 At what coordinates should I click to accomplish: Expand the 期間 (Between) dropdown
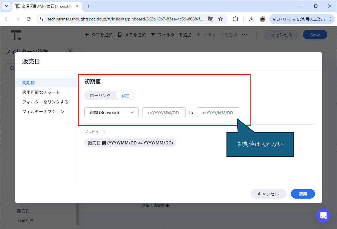(x=111, y=113)
